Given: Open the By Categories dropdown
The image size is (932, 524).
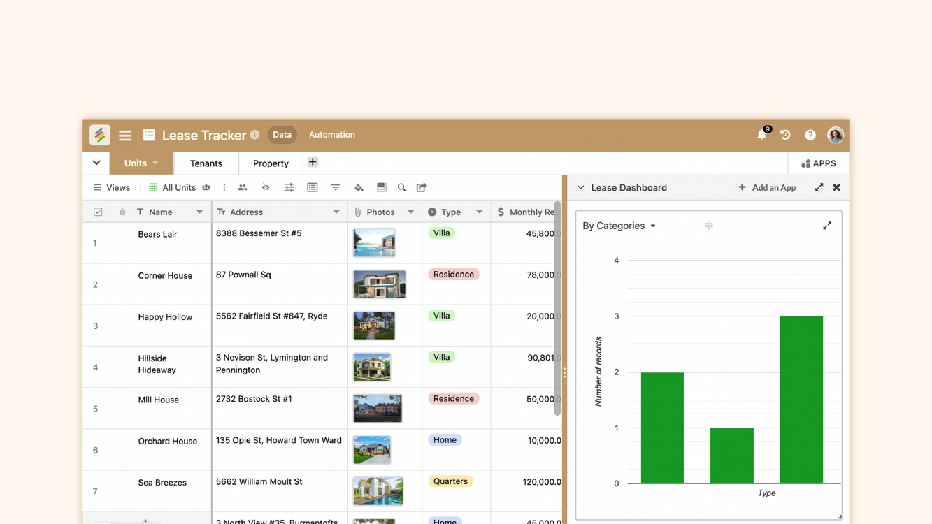Looking at the screenshot, I should [x=619, y=226].
